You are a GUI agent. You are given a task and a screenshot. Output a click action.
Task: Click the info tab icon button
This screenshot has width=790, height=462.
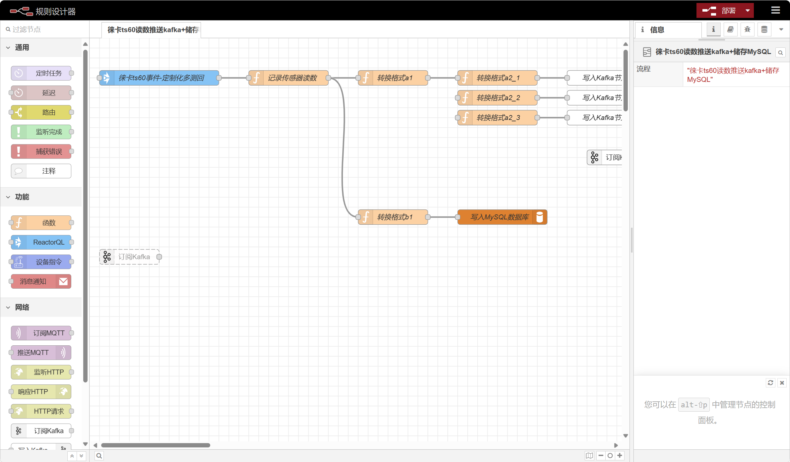click(x=713, y=29)
